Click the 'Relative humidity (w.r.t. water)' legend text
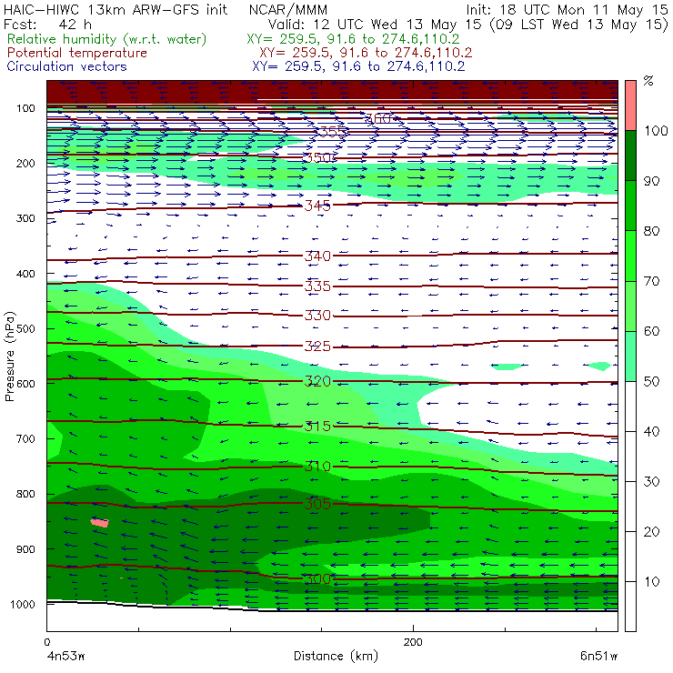 (107, 39)
